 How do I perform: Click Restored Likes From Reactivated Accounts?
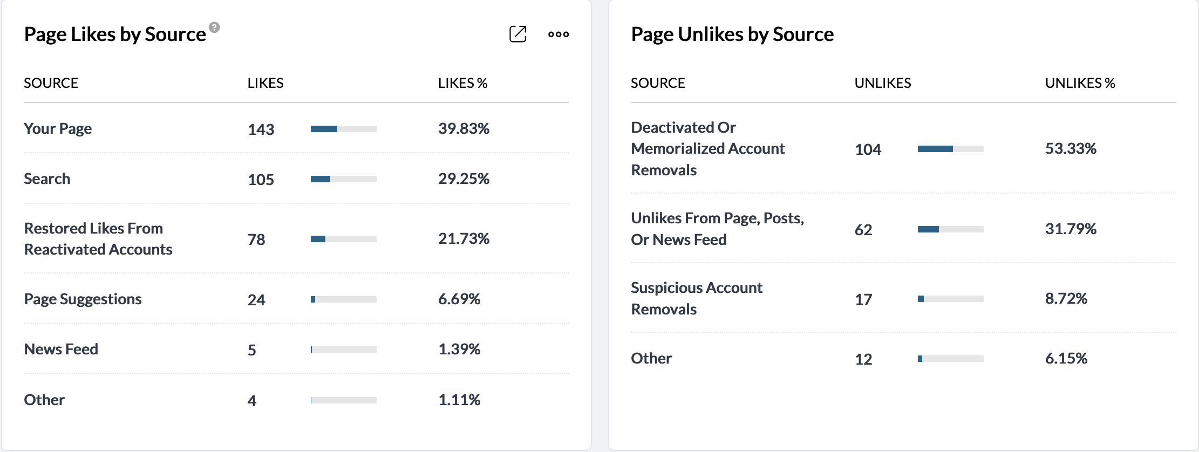pyautogui.click(x=98, y=238)
